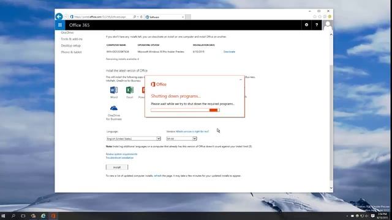
Task: Click the page vertical scrollbar thumb
Action: 331,122
